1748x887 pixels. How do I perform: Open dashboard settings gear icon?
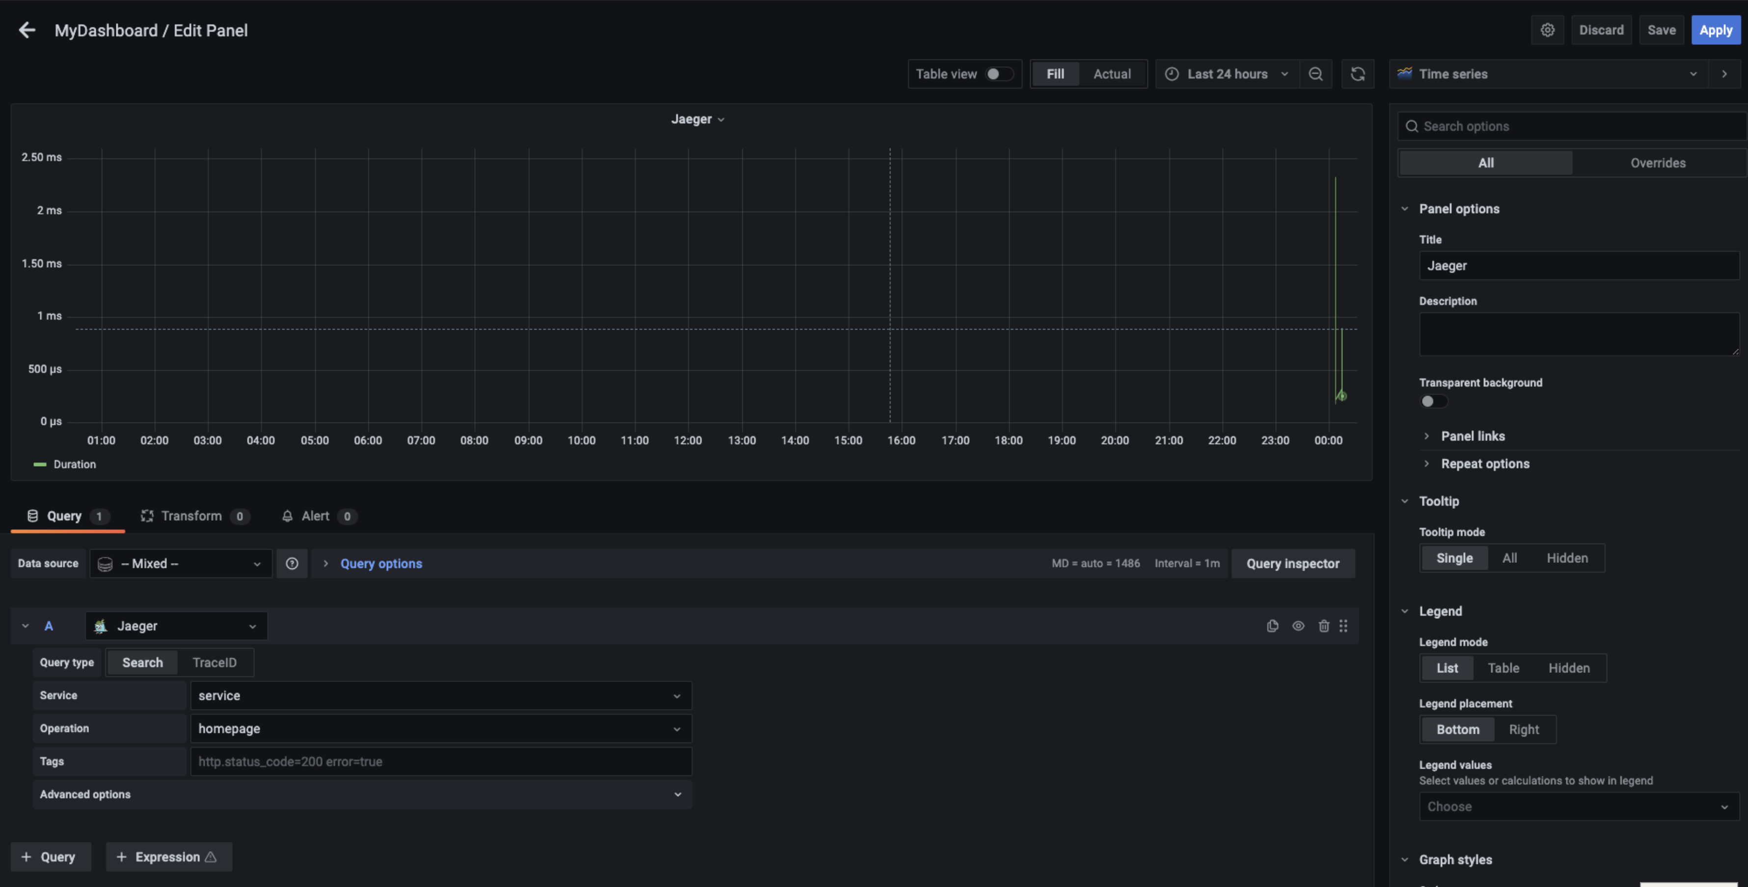coord(1547,30)
